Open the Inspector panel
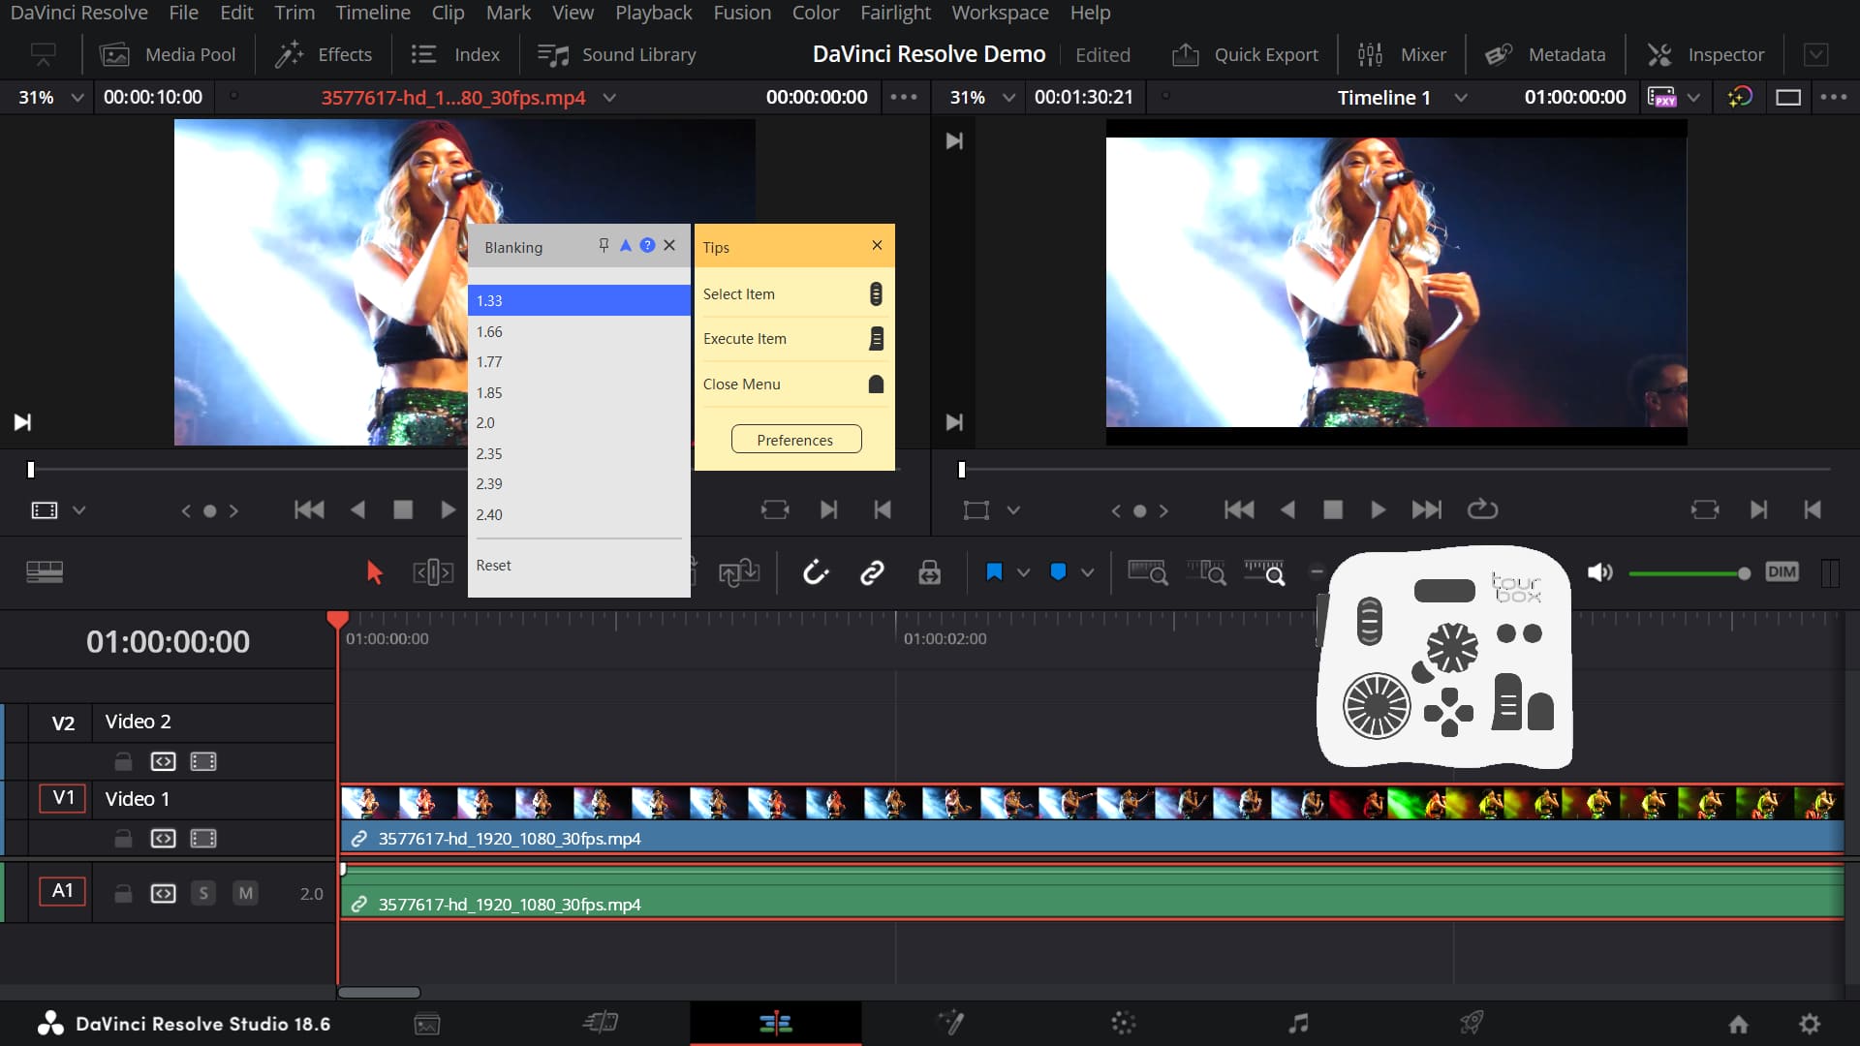 [x=1706, y=55]
